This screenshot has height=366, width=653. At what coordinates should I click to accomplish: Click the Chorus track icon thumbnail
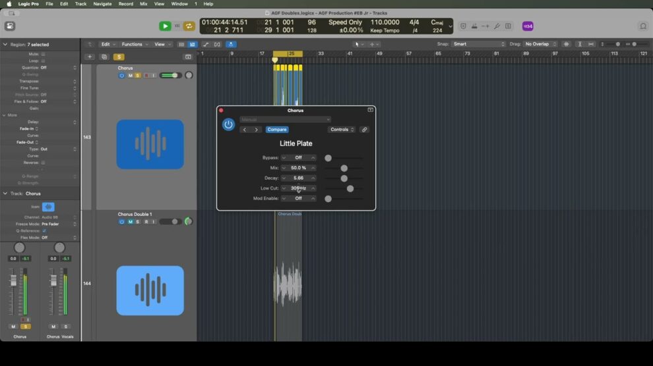pyautogui.click(x=150, y=144)
